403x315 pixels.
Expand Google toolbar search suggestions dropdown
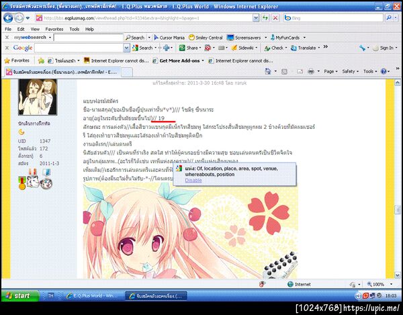(126, 48)
